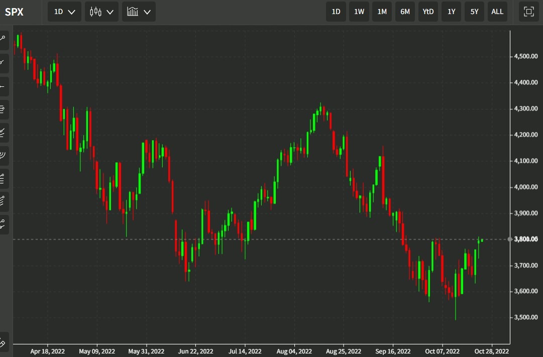Select the eraser tool at bottom-left
This screenshot has width=543, height=357.
(x=3, y=343)
